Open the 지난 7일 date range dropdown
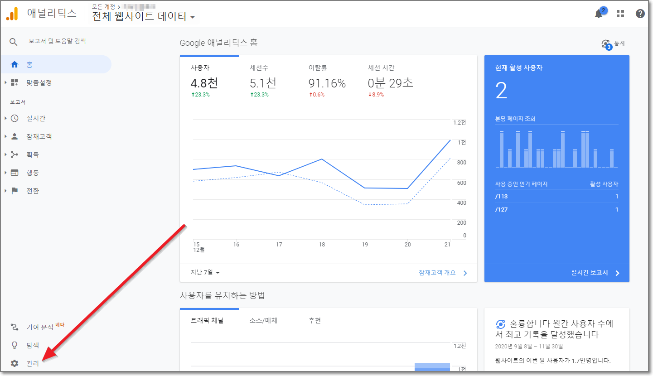The image size is (653, 376). (205, 273)
